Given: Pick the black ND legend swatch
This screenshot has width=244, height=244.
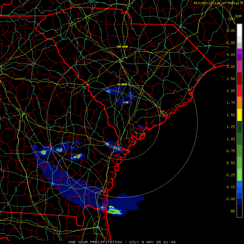Looking at the screenshot, I should 239,211.
